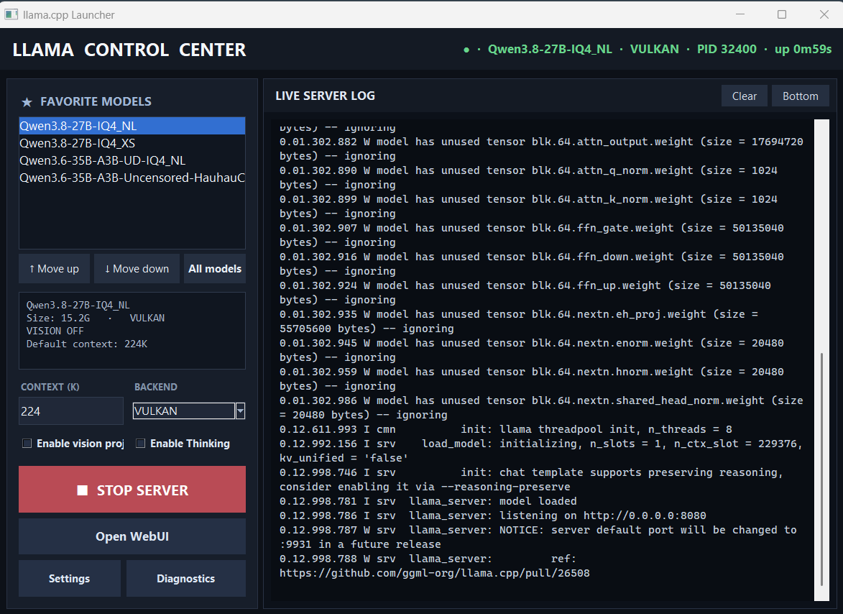Stop the running server
843x614 pixels.
click(x=132, y=490)
